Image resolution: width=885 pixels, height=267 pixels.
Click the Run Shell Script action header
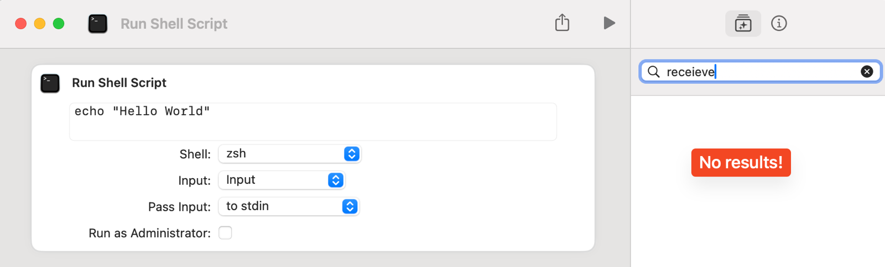point(119,83)
